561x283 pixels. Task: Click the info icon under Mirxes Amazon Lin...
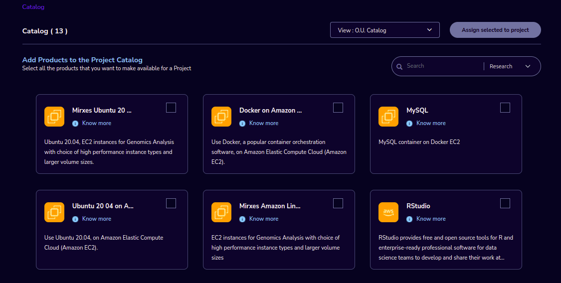[x=242, y=219]
